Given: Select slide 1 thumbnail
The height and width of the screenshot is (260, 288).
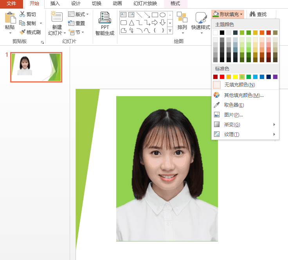Looking at the screenshot, I should 36,67.
